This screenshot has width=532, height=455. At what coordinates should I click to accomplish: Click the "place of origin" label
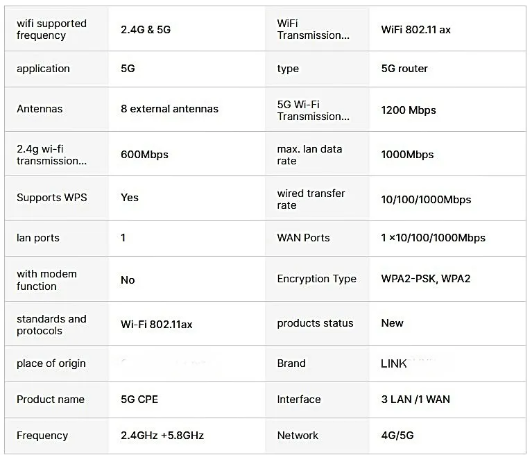pos(51,363)
